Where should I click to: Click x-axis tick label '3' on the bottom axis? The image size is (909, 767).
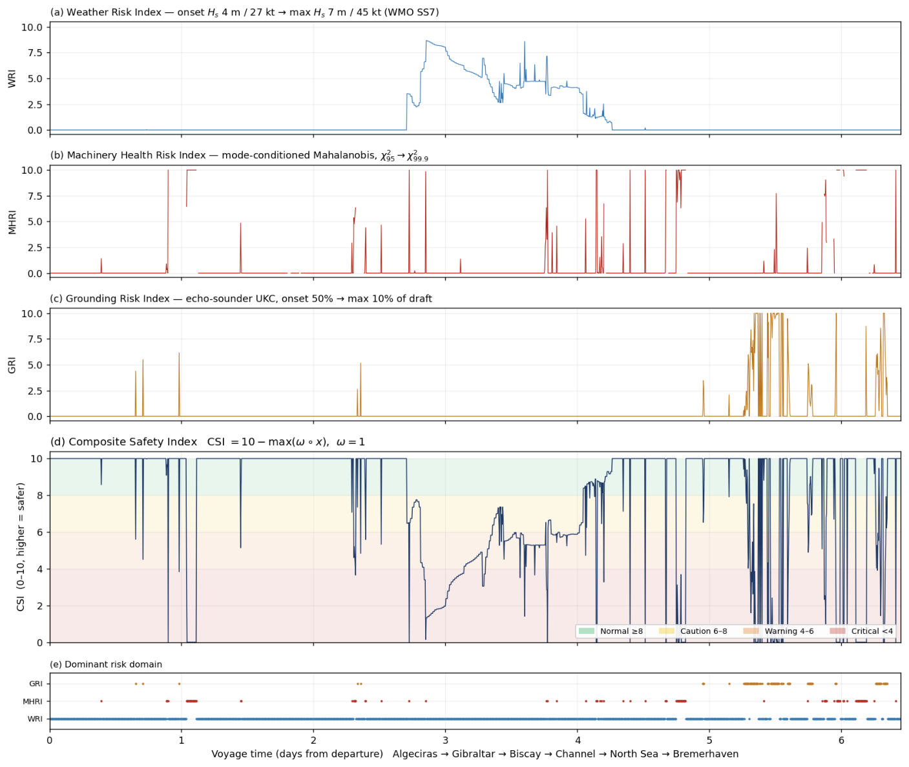click(445, 741)
